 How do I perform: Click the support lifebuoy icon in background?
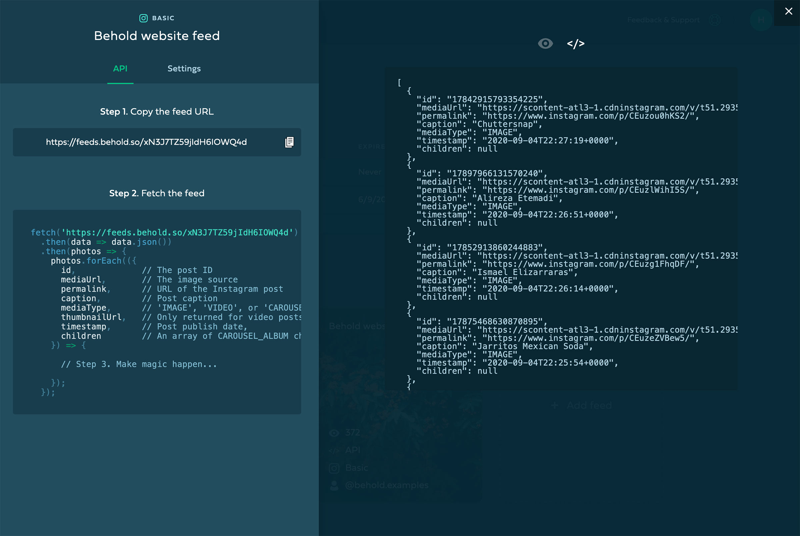tap(714, 20)
